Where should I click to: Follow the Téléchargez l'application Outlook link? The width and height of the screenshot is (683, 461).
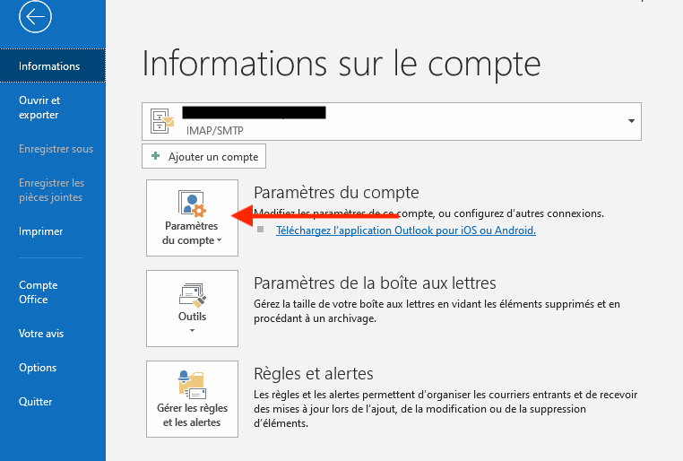pyautogui.click(x=405, y=230)
